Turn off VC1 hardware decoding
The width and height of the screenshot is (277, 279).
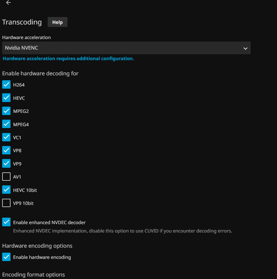[6, 137]
